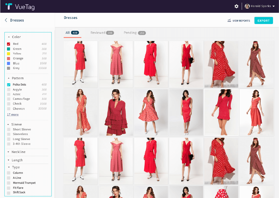Open the Harold Sparks account dropdown arrow
Image resolution: width=279 pixels, height=198 pixels.
pos(273,6)
